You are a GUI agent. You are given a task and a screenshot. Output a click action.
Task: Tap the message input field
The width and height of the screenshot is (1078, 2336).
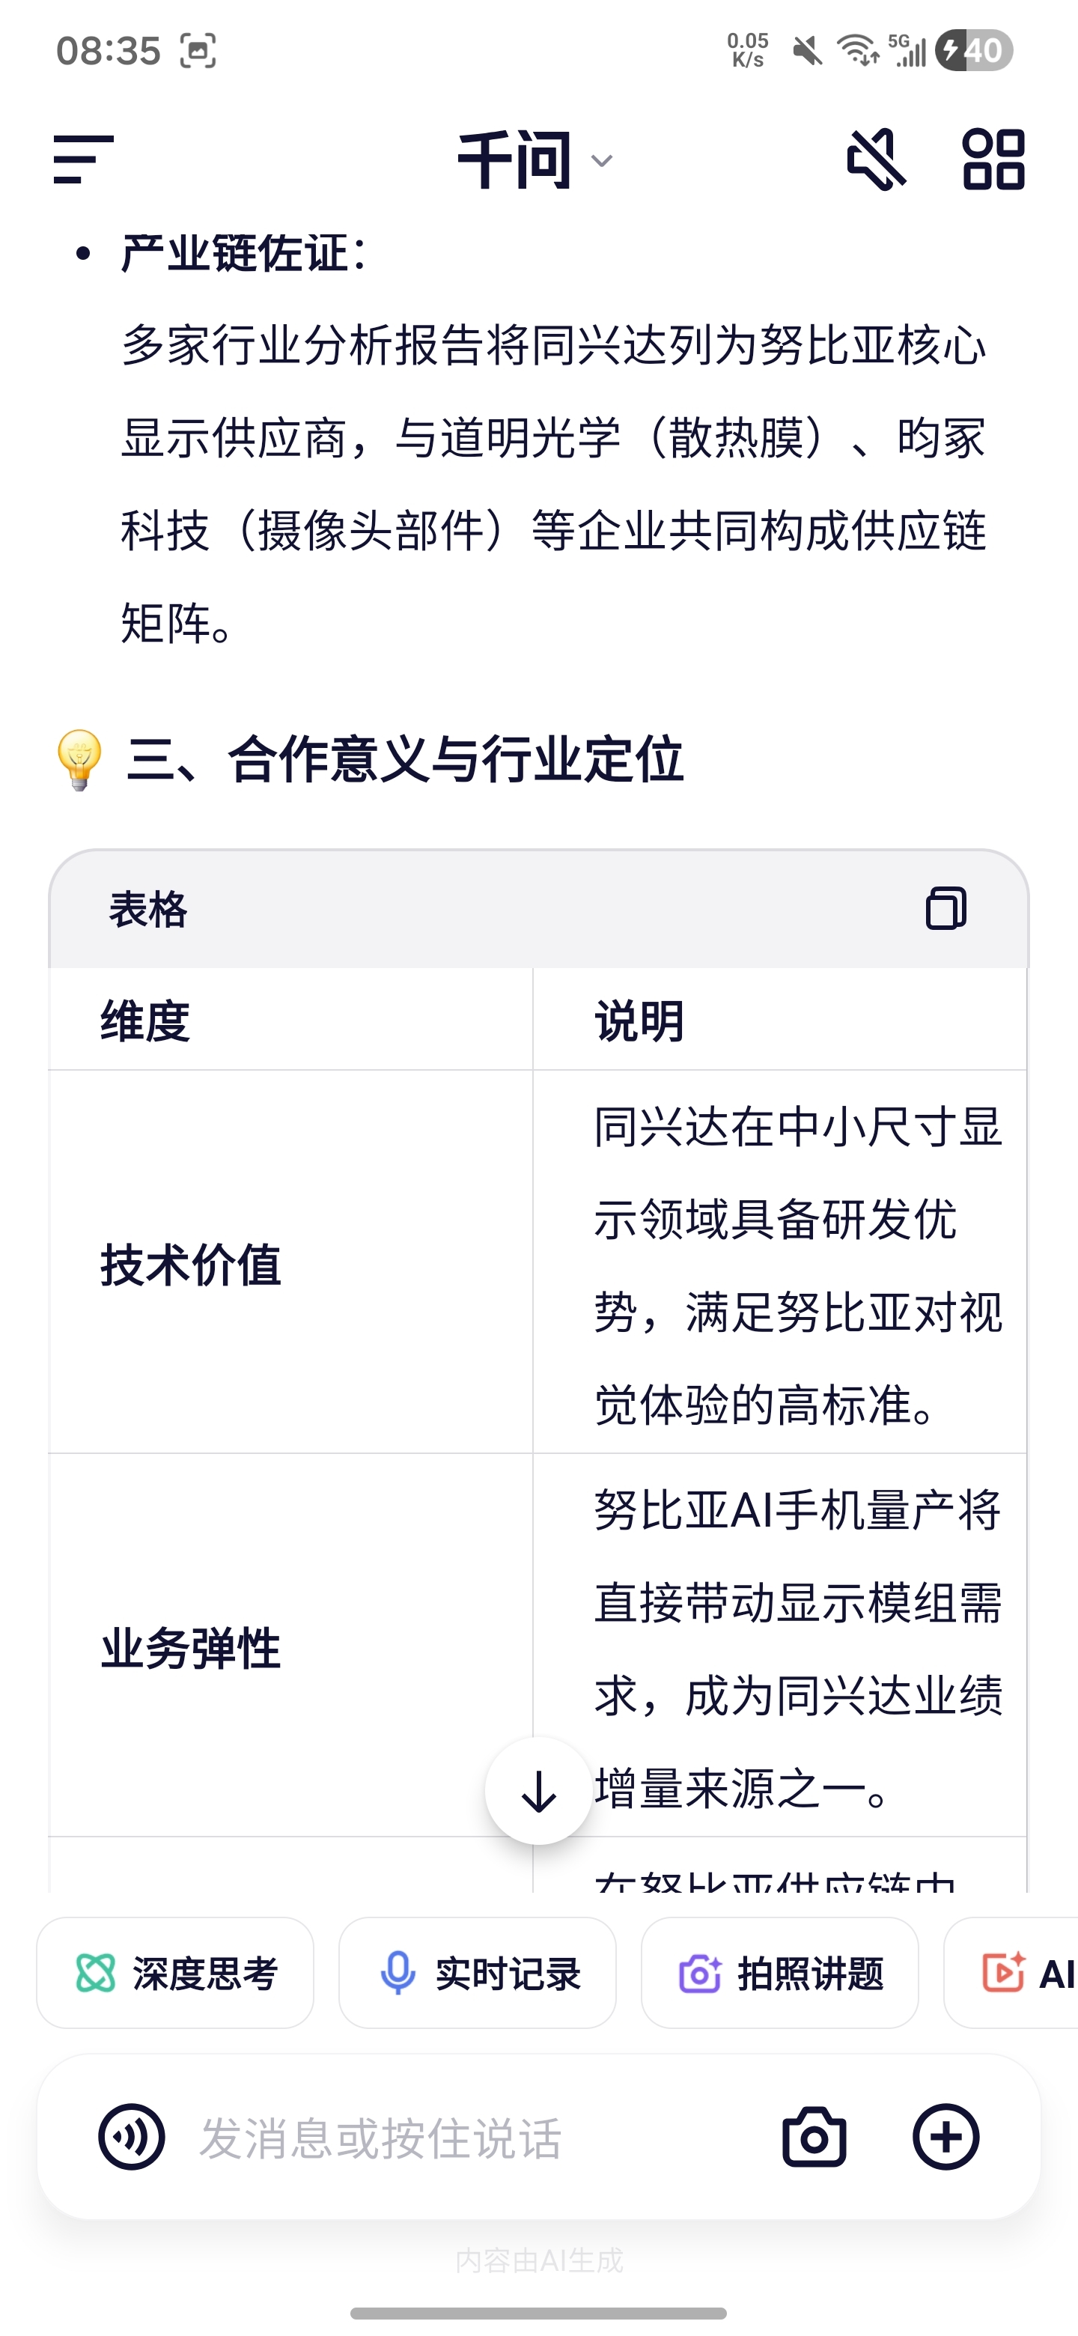coord(454,2138)
